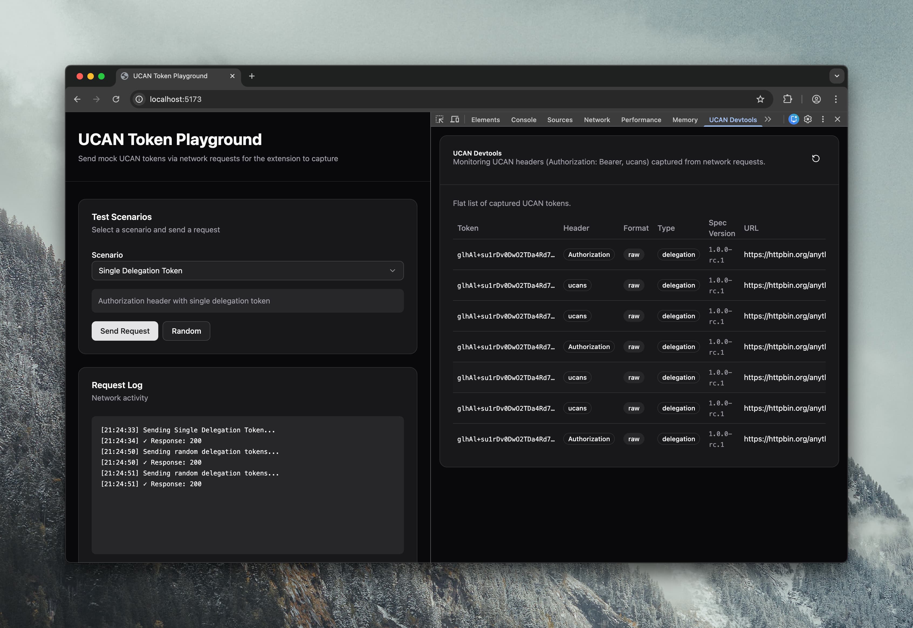Click the localhost:5173 address bar

[176, 99]
